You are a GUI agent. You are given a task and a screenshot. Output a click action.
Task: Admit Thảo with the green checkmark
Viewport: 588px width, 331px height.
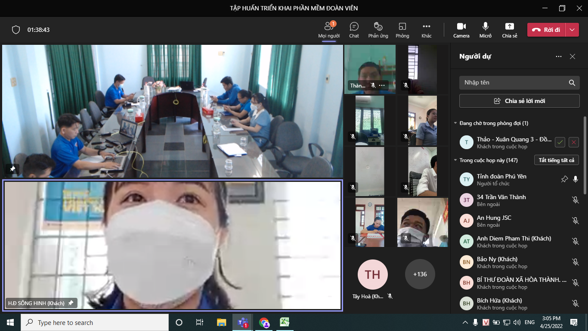tap(560, 142)
